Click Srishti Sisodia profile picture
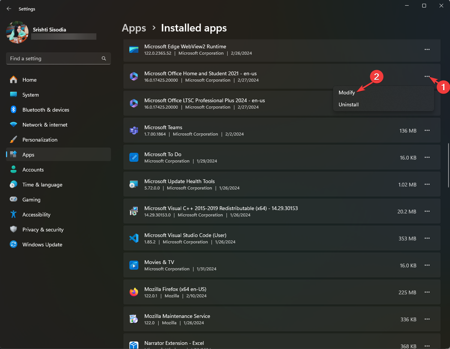This screenshot has width=450, height=349. (17, 32)
